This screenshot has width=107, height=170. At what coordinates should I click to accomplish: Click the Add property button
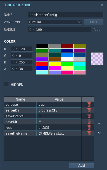coord(82,165)
